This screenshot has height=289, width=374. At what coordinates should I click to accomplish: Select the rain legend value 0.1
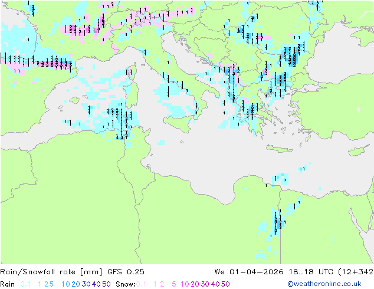tap(25, 284)
